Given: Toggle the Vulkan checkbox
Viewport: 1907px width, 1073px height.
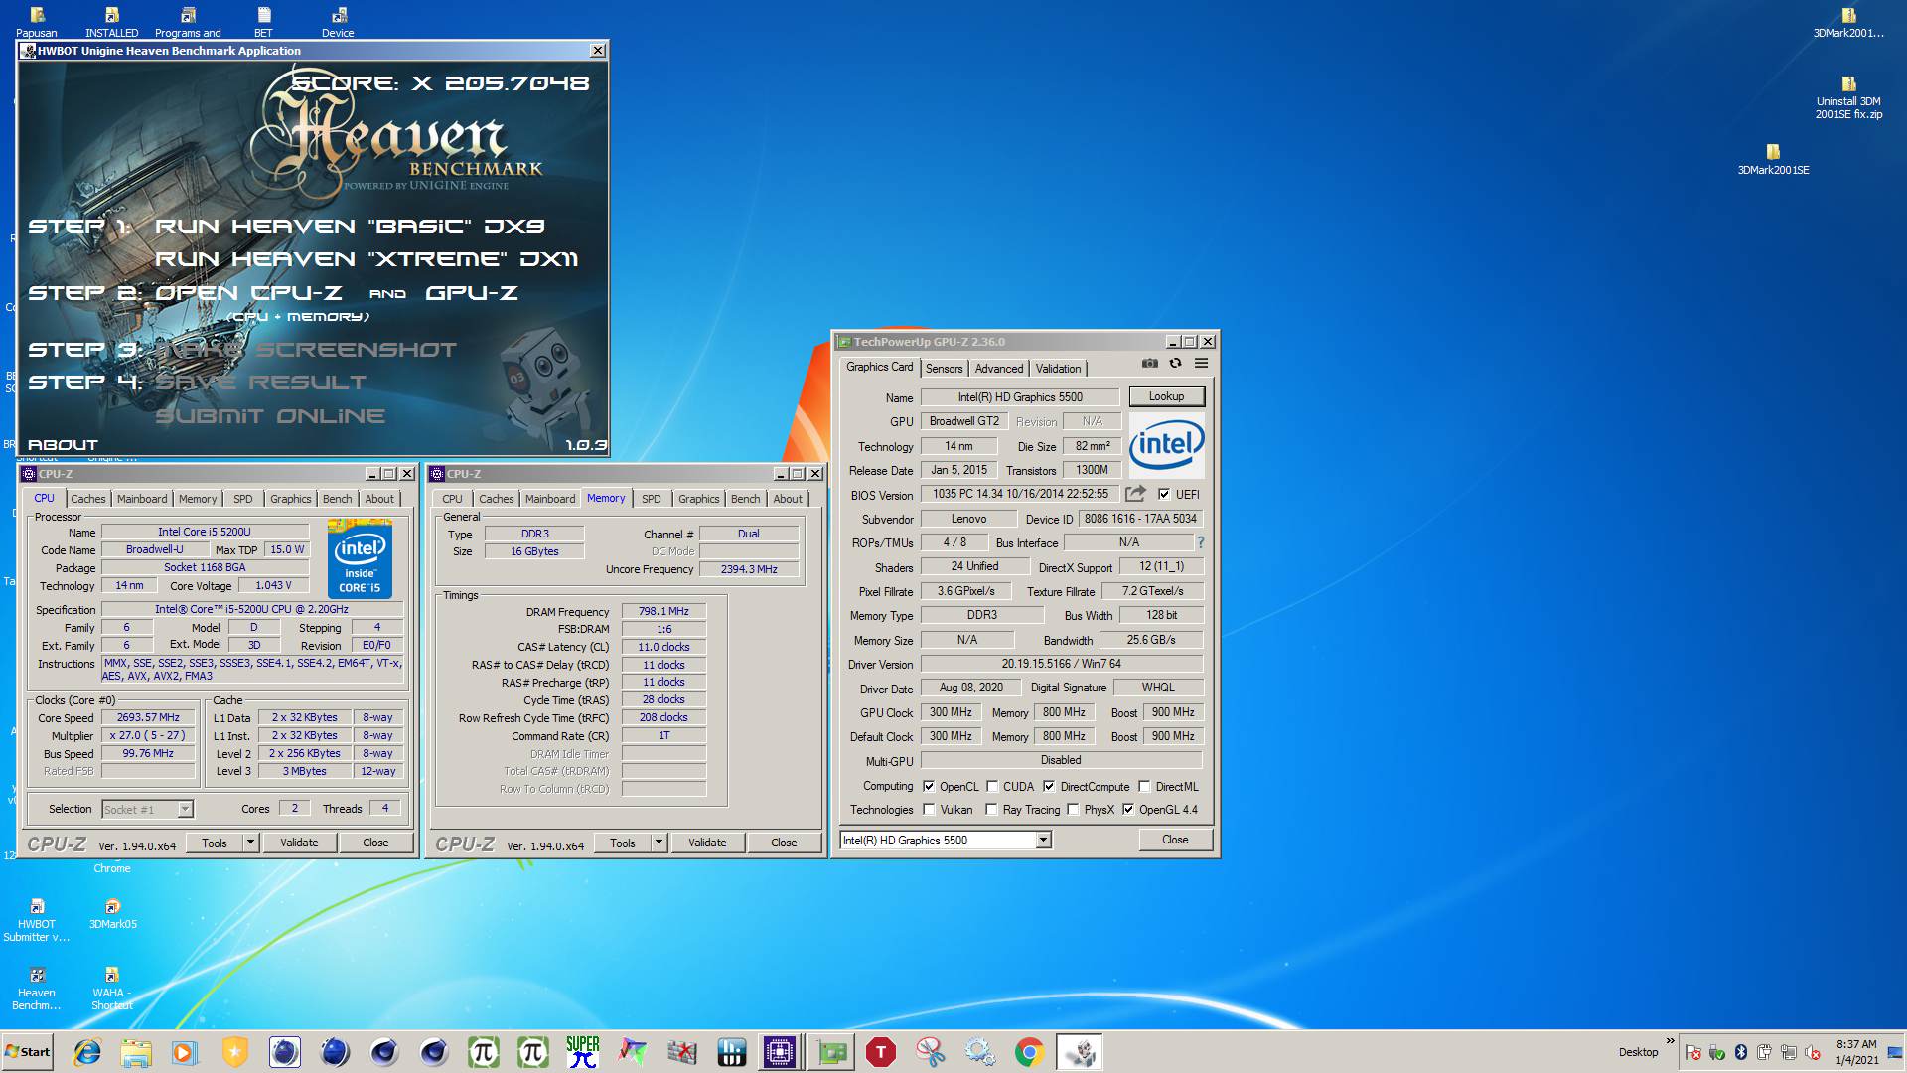Looking at the screenshot, I should (x=929, y=809).
